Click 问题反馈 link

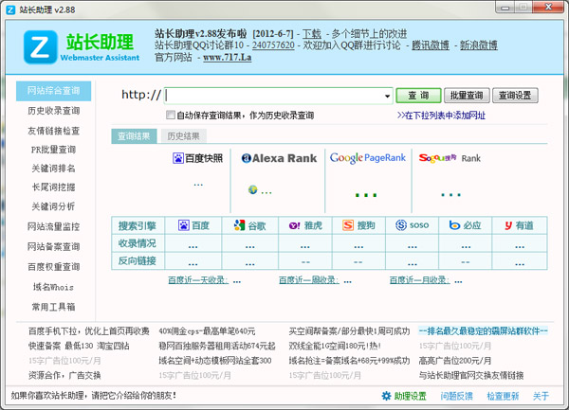tap(456, 396)
